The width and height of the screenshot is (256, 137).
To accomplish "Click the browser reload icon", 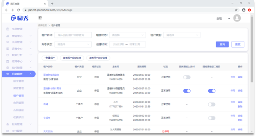I will (18, 10).
